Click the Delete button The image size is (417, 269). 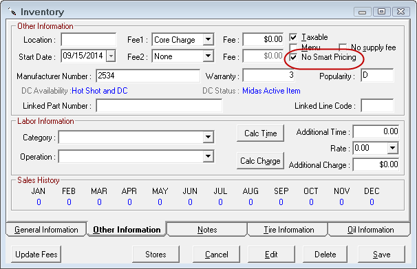coord(325,255)
